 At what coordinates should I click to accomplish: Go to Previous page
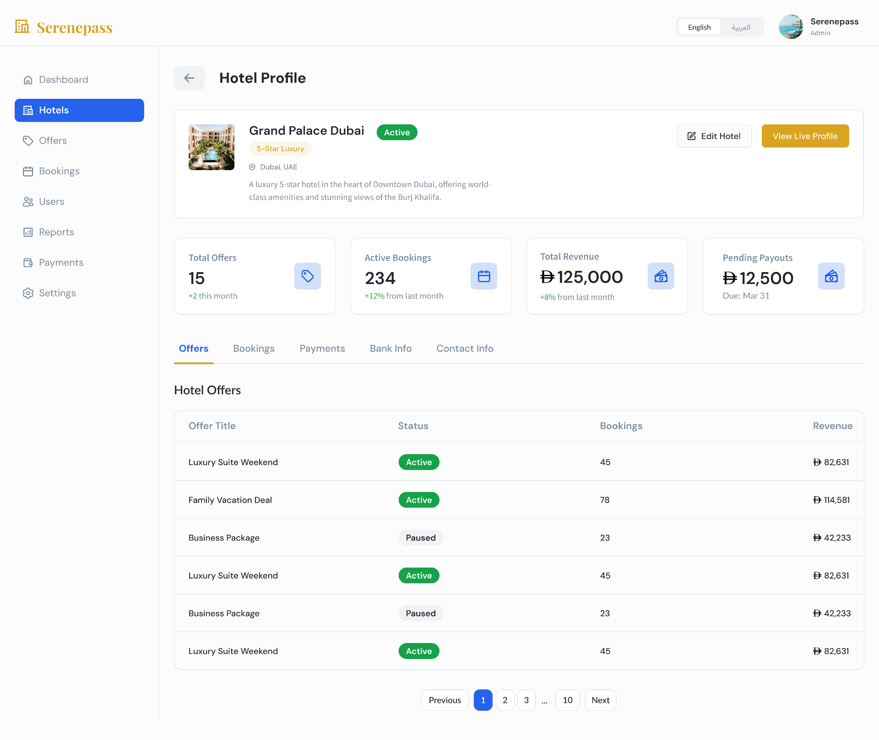pos(445,700)
